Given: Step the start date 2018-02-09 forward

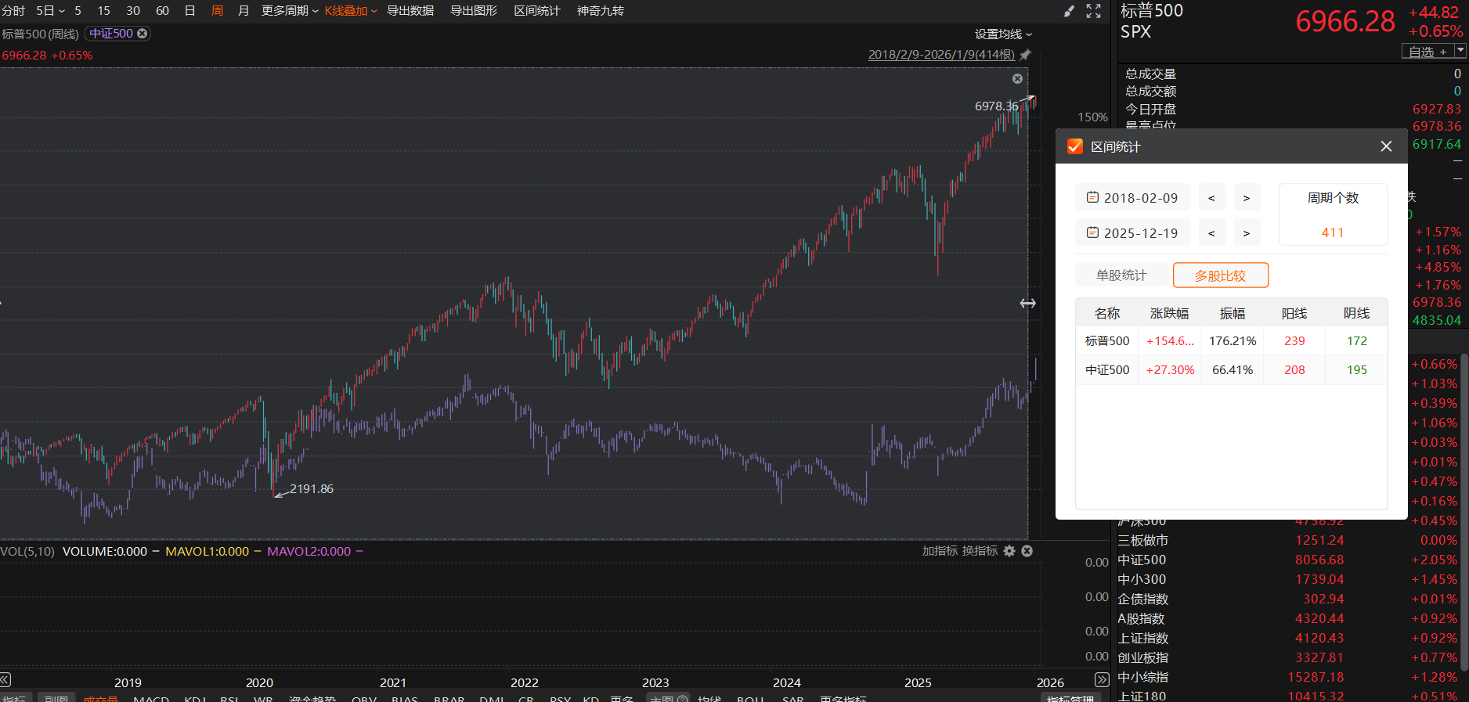Looking at the screenshot, I should point(1247,198).
